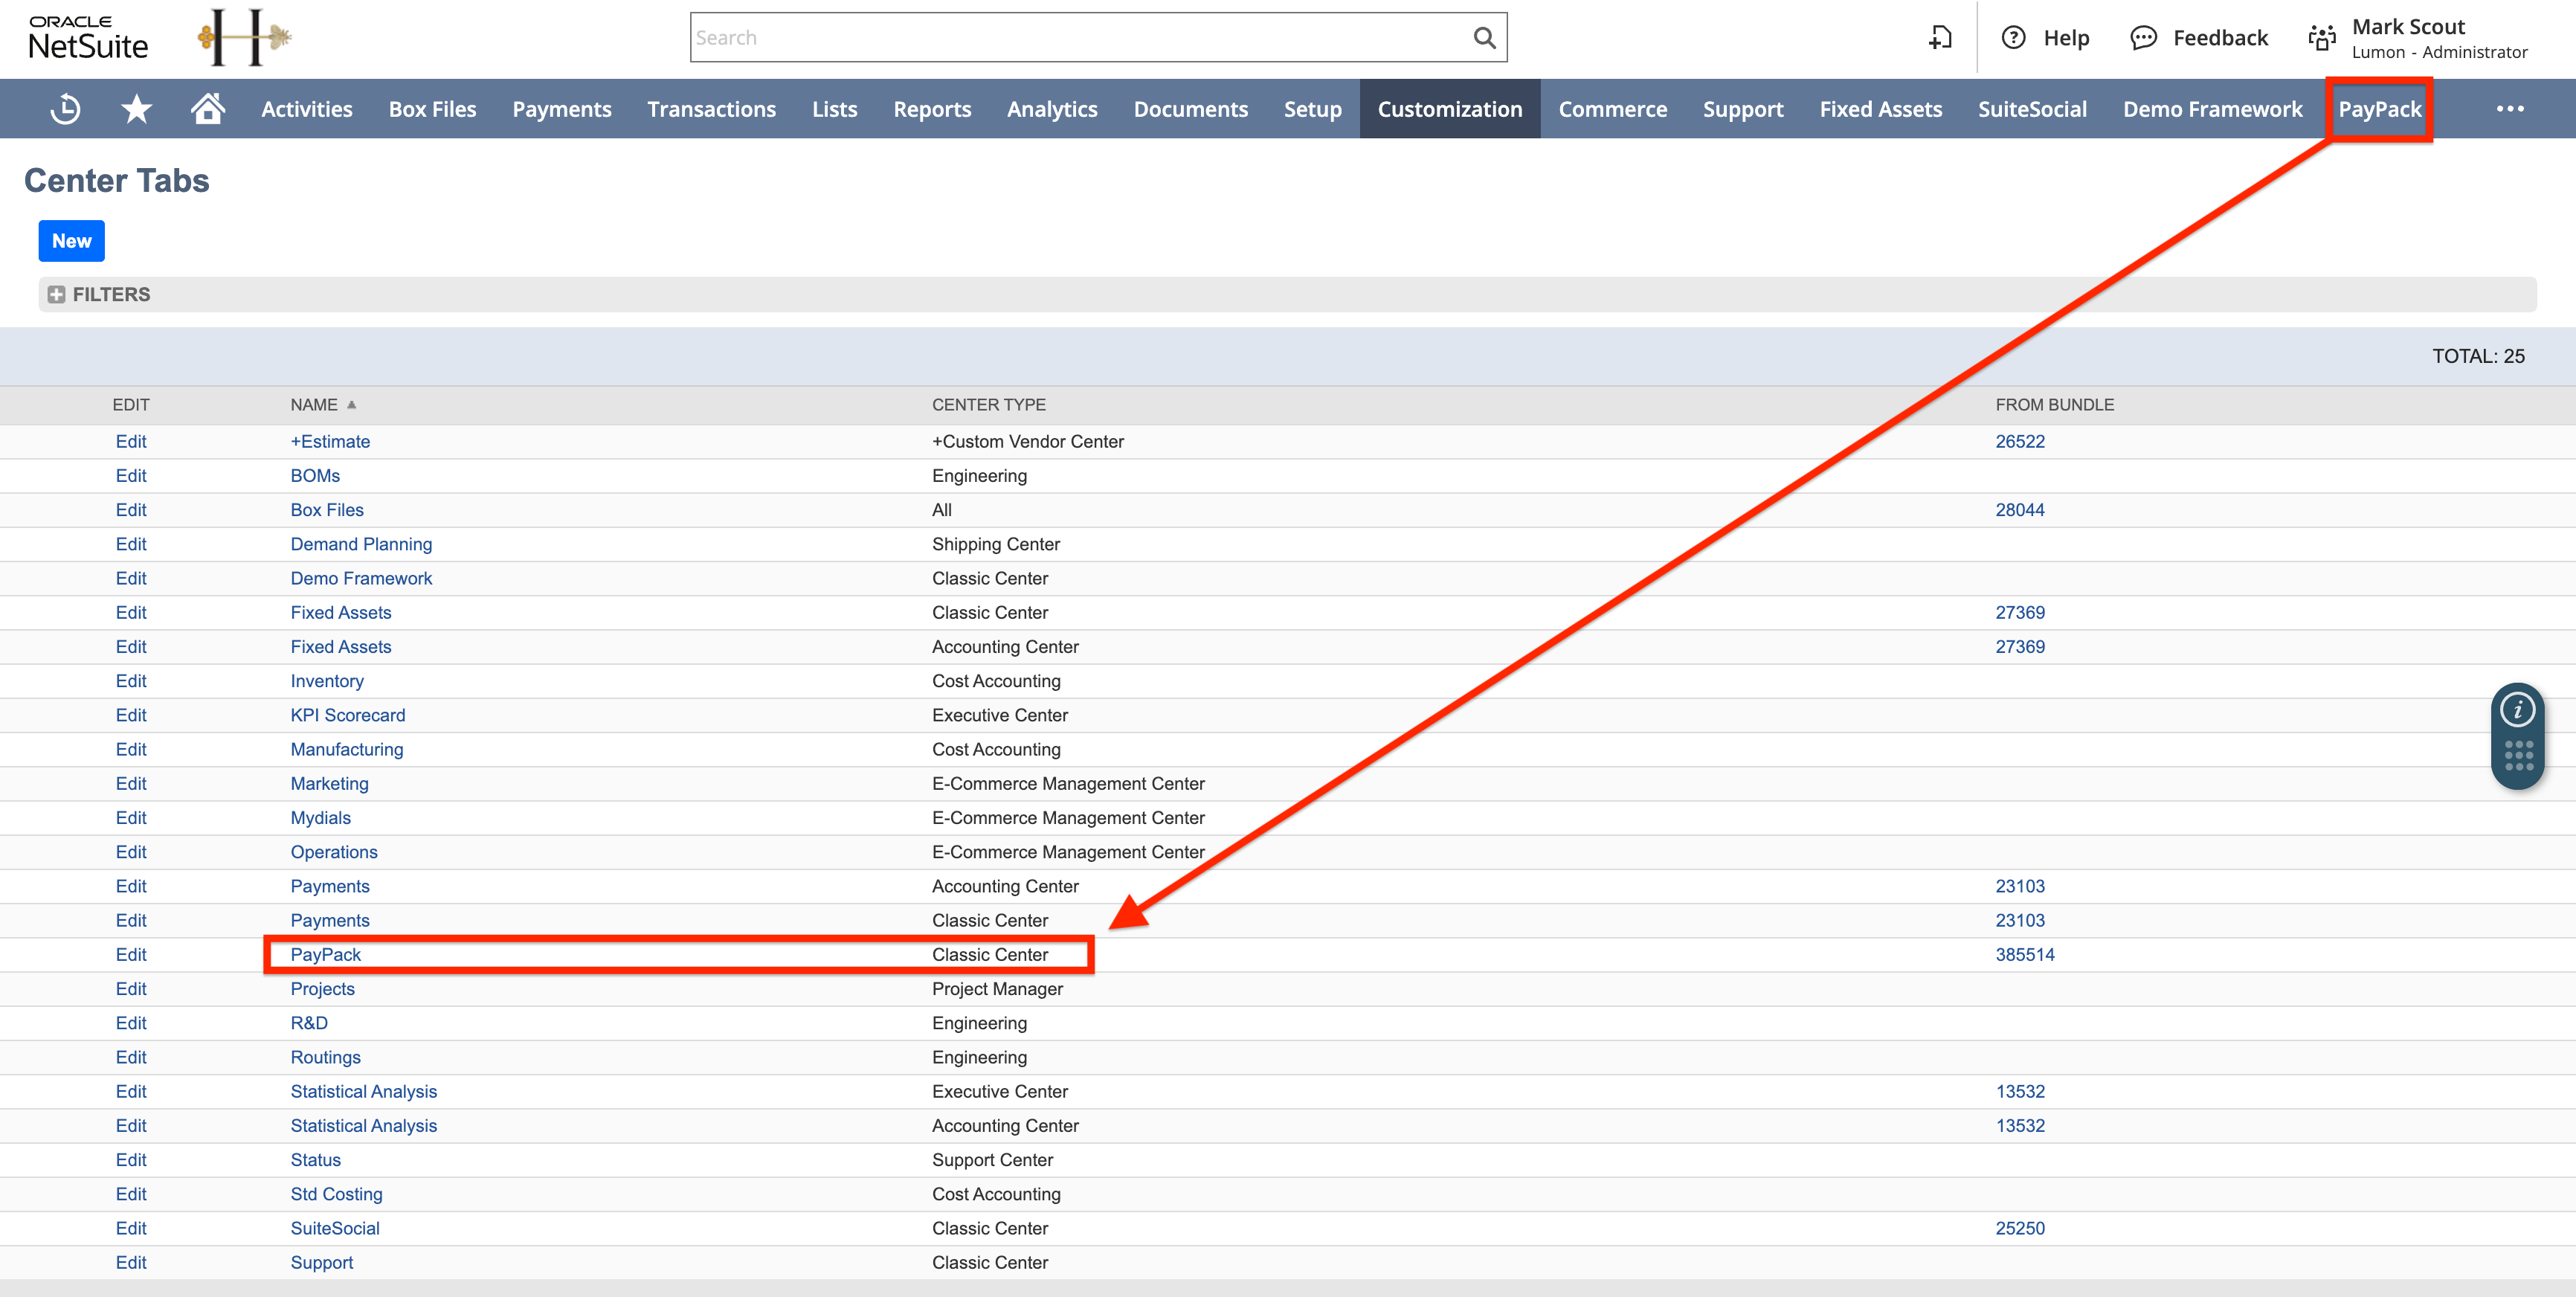Open the Customization menu

point(1449,109)
